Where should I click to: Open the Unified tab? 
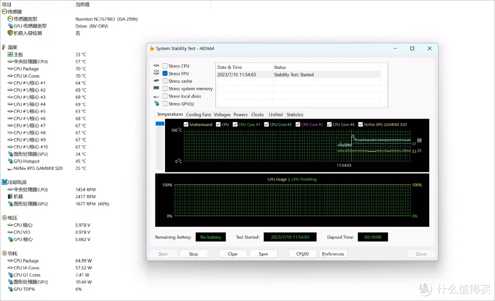click(275, 115)
